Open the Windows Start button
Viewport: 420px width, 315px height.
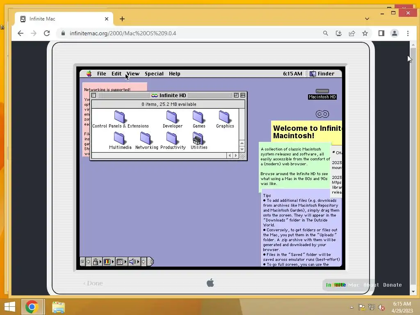10,307
